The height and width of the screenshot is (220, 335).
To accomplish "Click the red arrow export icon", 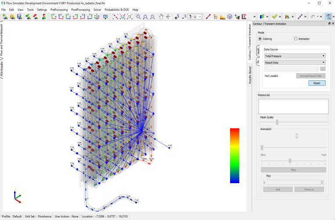I will tap(35, 17).
